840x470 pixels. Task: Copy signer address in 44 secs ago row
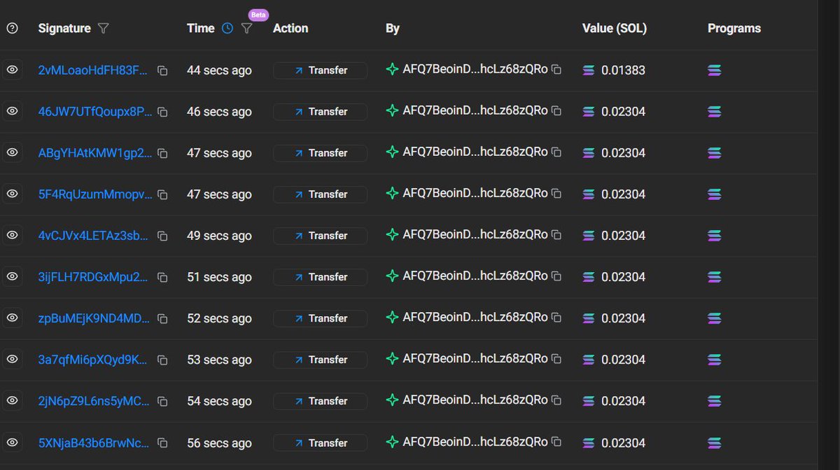pos(556,69)
